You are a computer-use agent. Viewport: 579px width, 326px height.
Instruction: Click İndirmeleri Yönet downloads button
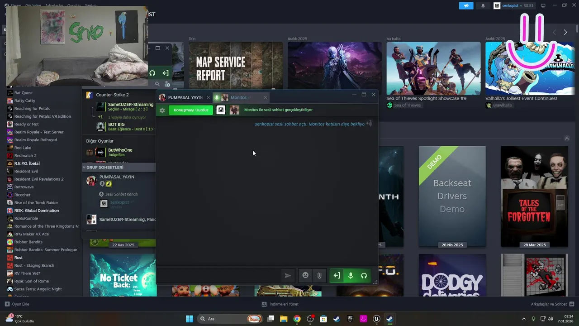tap(280, 304)
